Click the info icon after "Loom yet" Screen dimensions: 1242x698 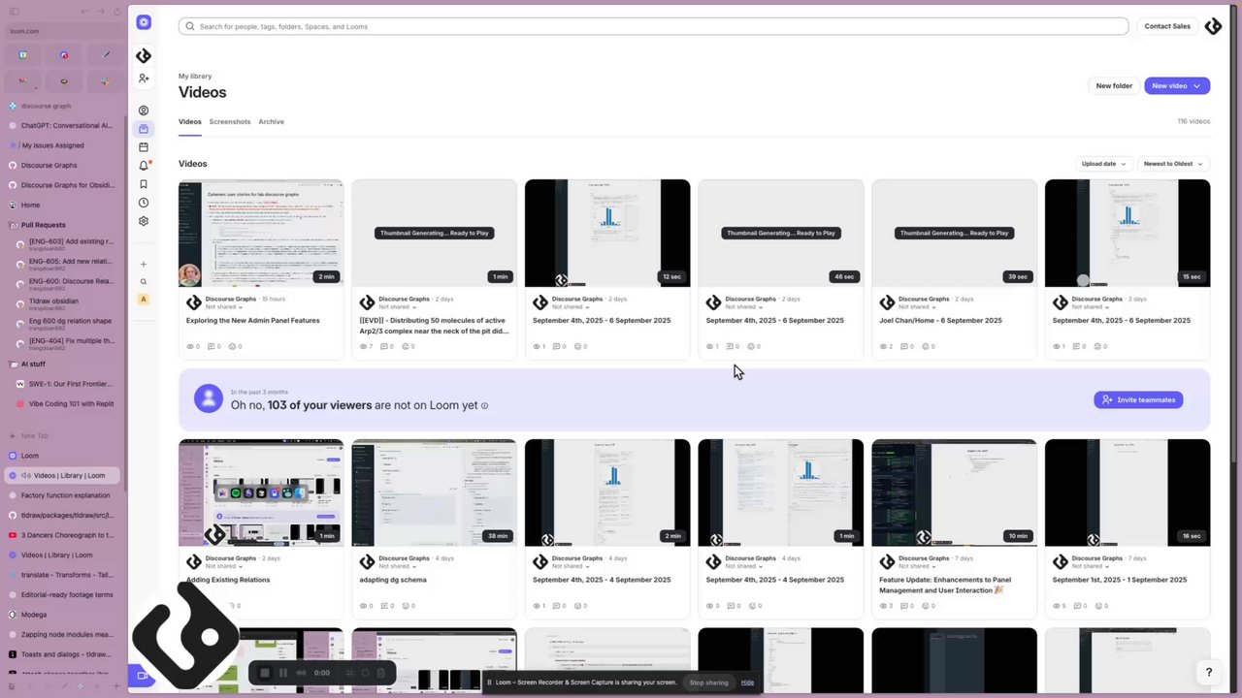pyautogui.click(x=484, y=406)
